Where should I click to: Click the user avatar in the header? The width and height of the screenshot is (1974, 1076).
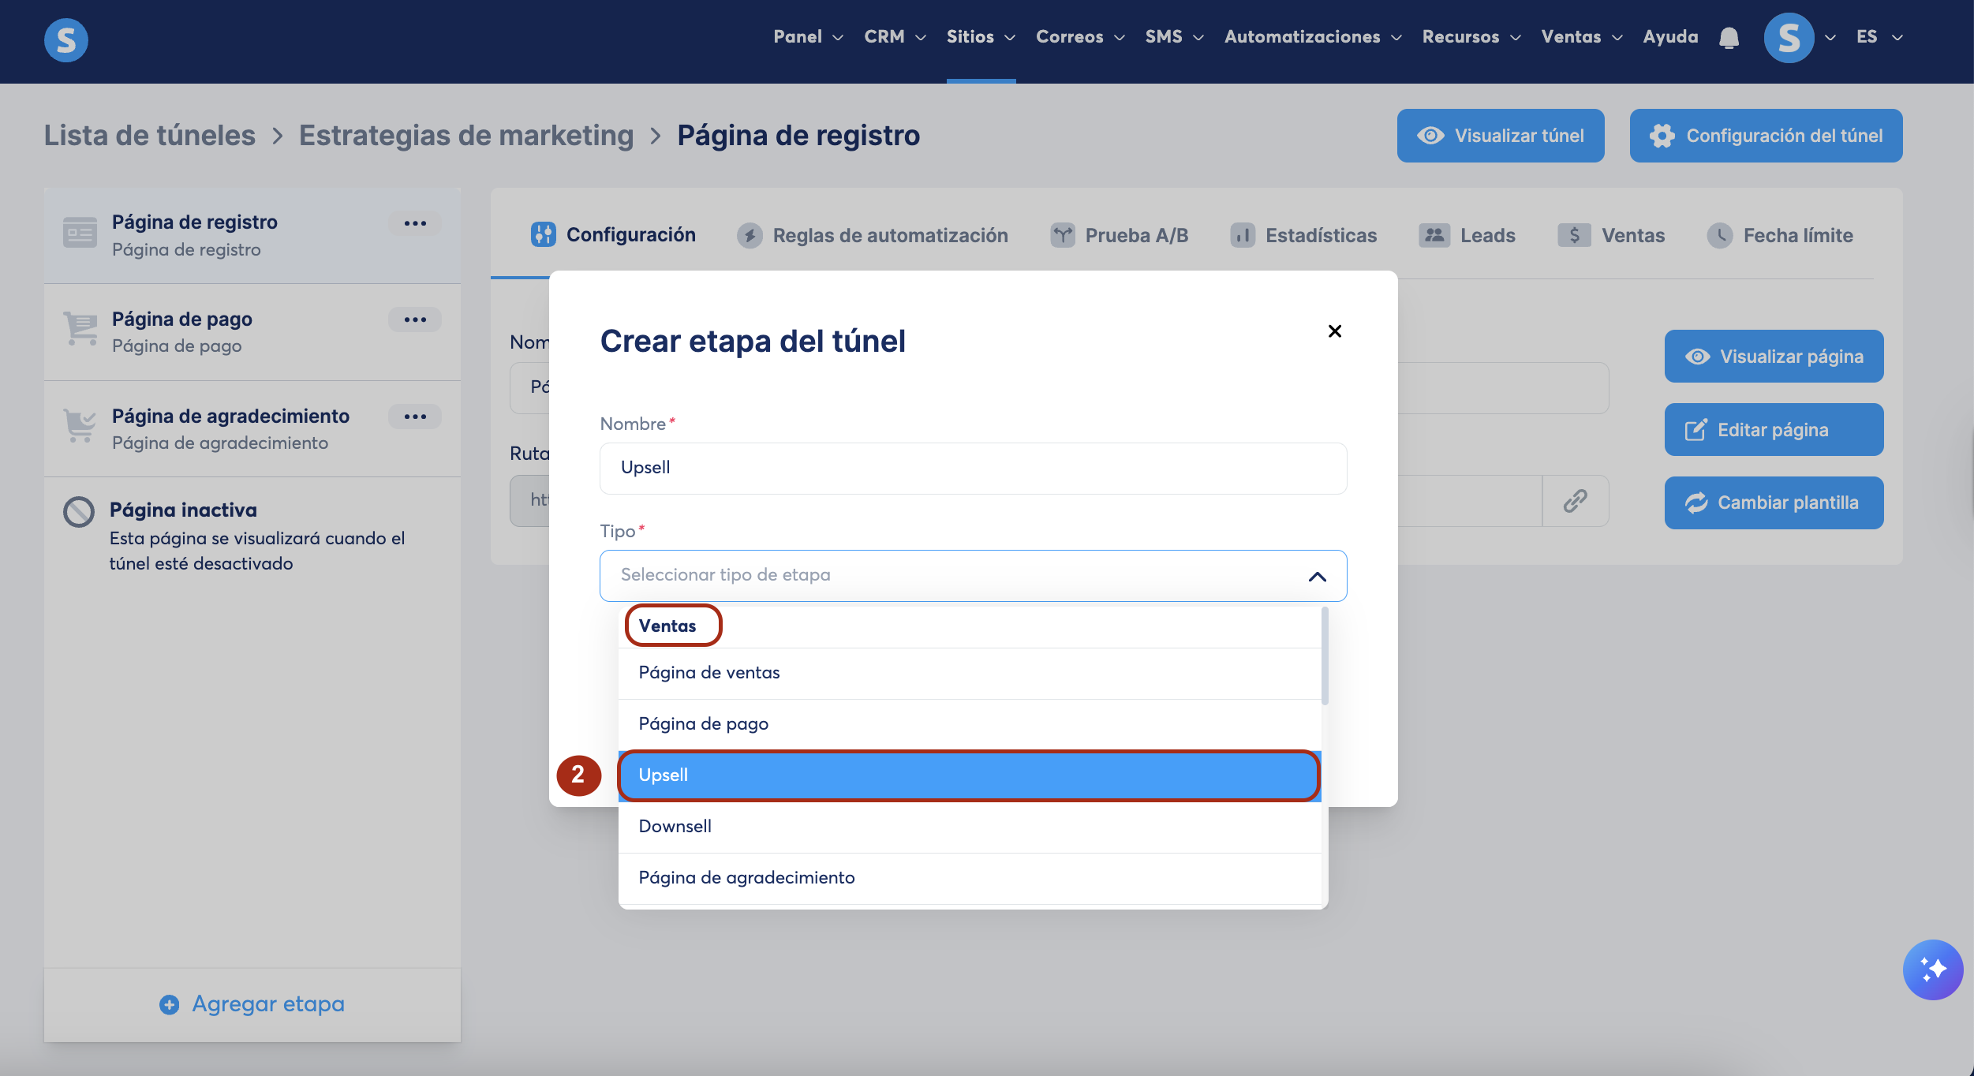1789,38
